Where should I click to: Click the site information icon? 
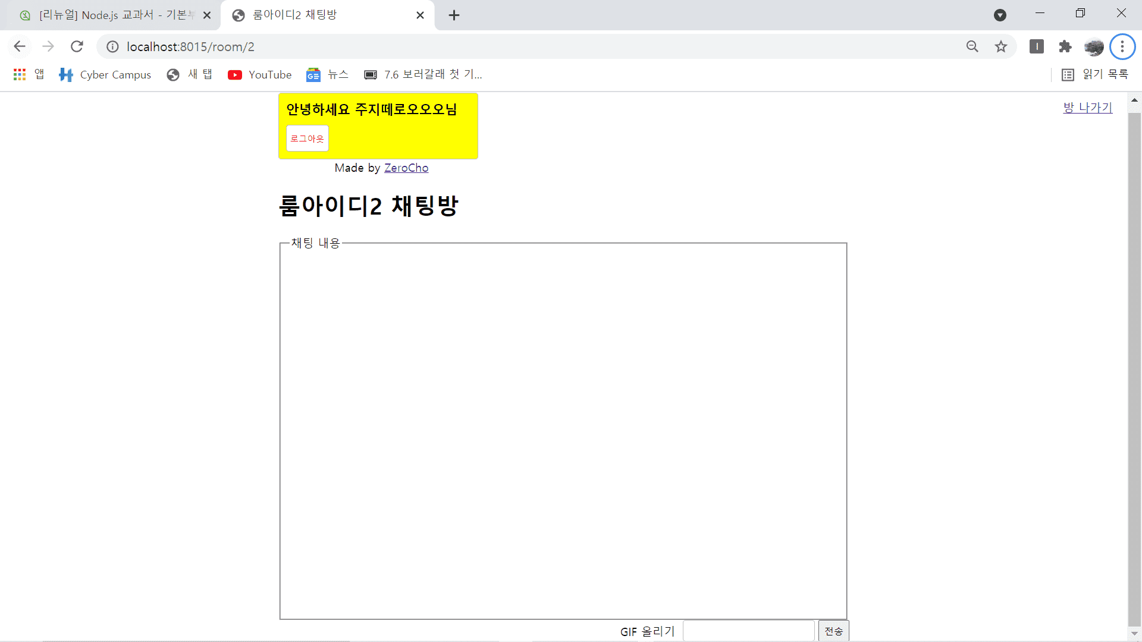coord(112,46)
